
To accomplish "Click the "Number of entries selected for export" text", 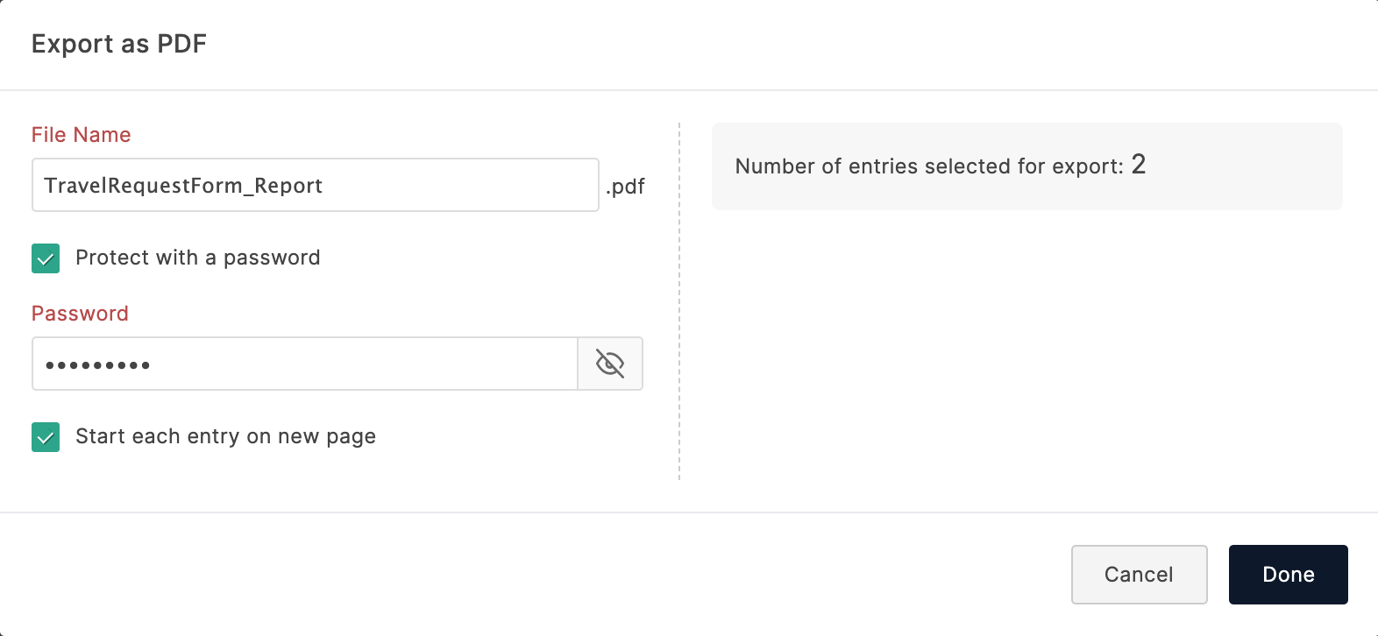I will click(929, 166).
